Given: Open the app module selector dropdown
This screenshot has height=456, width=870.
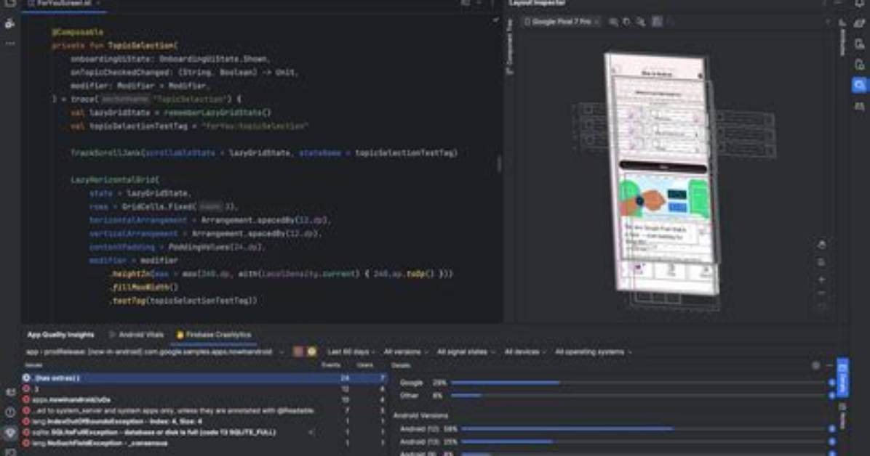Looking at the screenshot, I should coord(154,352).
